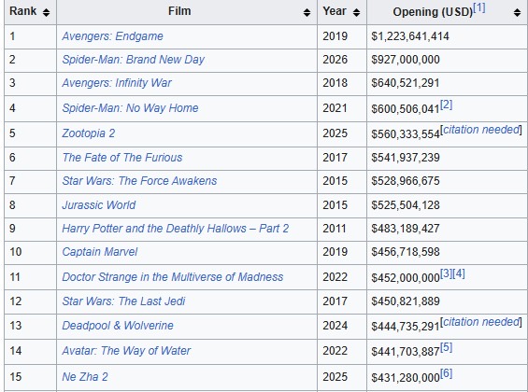Open Avatar: The Way of Water link
Screen dimensions: 528x392
click(126, 351)
